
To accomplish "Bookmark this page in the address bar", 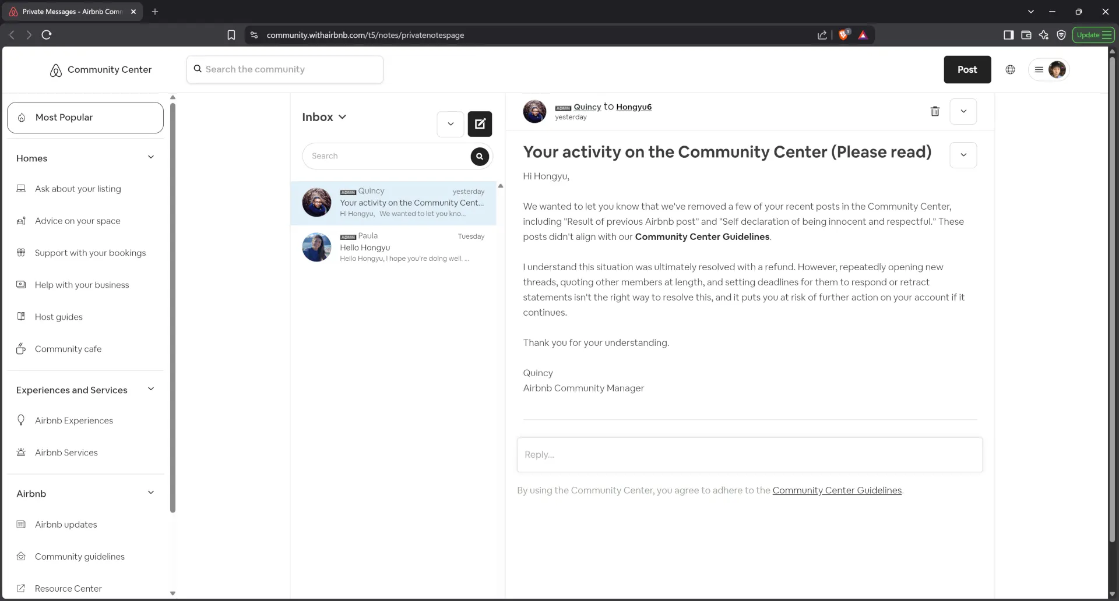I will pyautogui.click(x=231, y=35).
